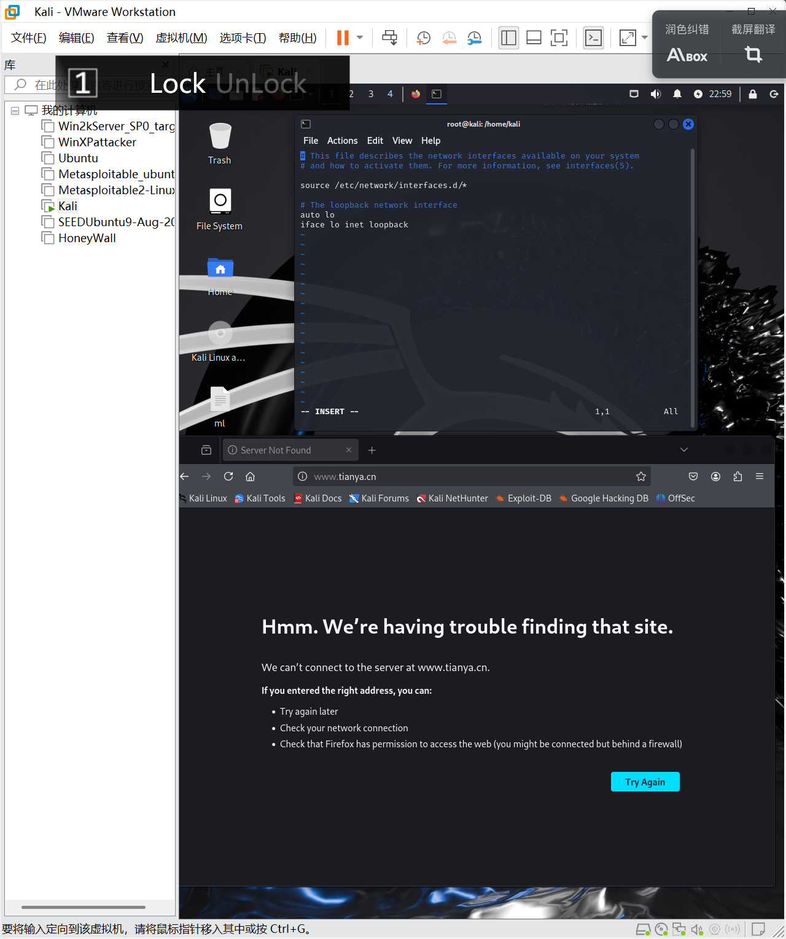Switch to Kali workspace 2
Viewport: 786px width, 939px height.
coord(351,94)
